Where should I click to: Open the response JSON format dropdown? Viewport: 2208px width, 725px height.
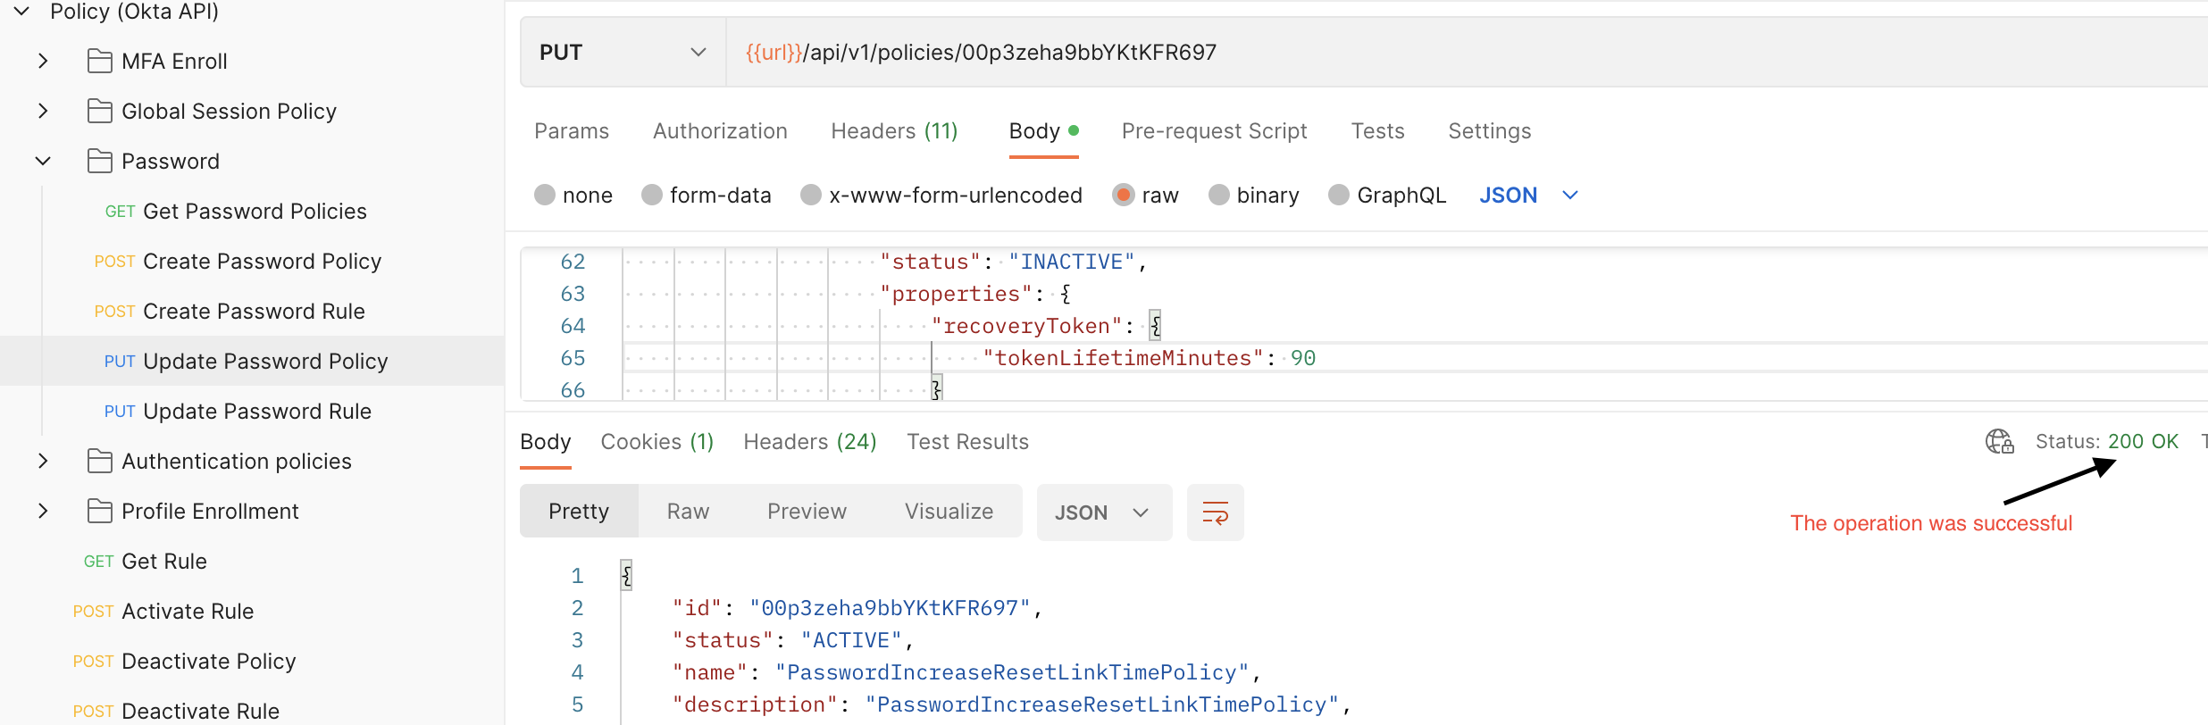pos(1103,512)
